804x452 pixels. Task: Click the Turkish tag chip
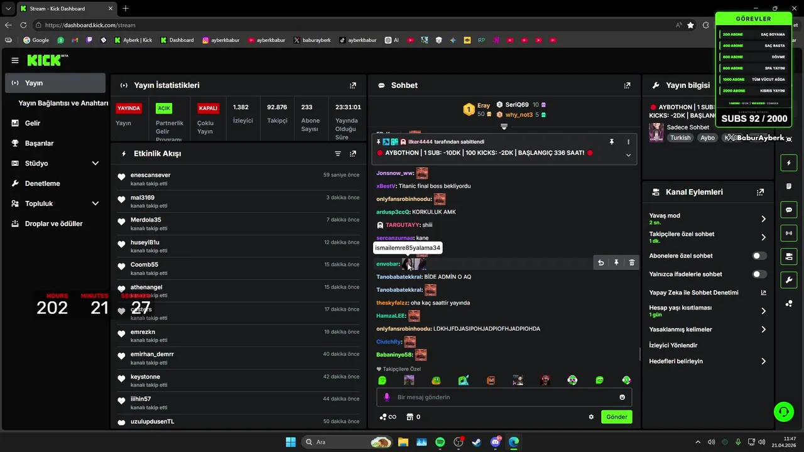[680, 137]
